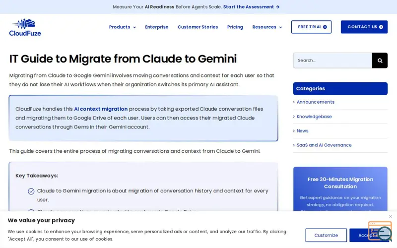This screenshot has height=248, width=397.
Task: Click arrow after Start the Assessment
Action: (x=278, y=7)
